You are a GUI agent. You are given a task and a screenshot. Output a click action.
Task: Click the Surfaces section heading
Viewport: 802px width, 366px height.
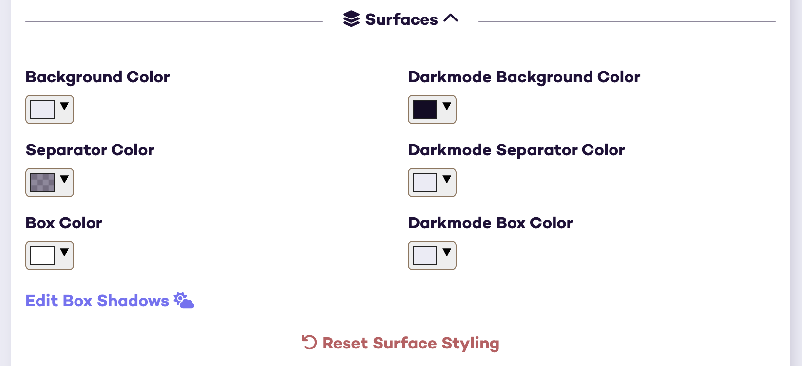tap(401, 19)
